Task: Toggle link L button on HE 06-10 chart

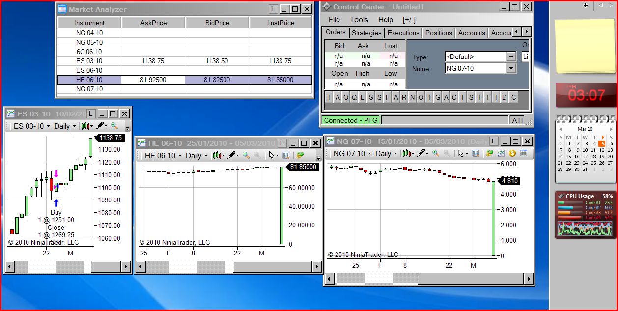Action: point(281,143)
